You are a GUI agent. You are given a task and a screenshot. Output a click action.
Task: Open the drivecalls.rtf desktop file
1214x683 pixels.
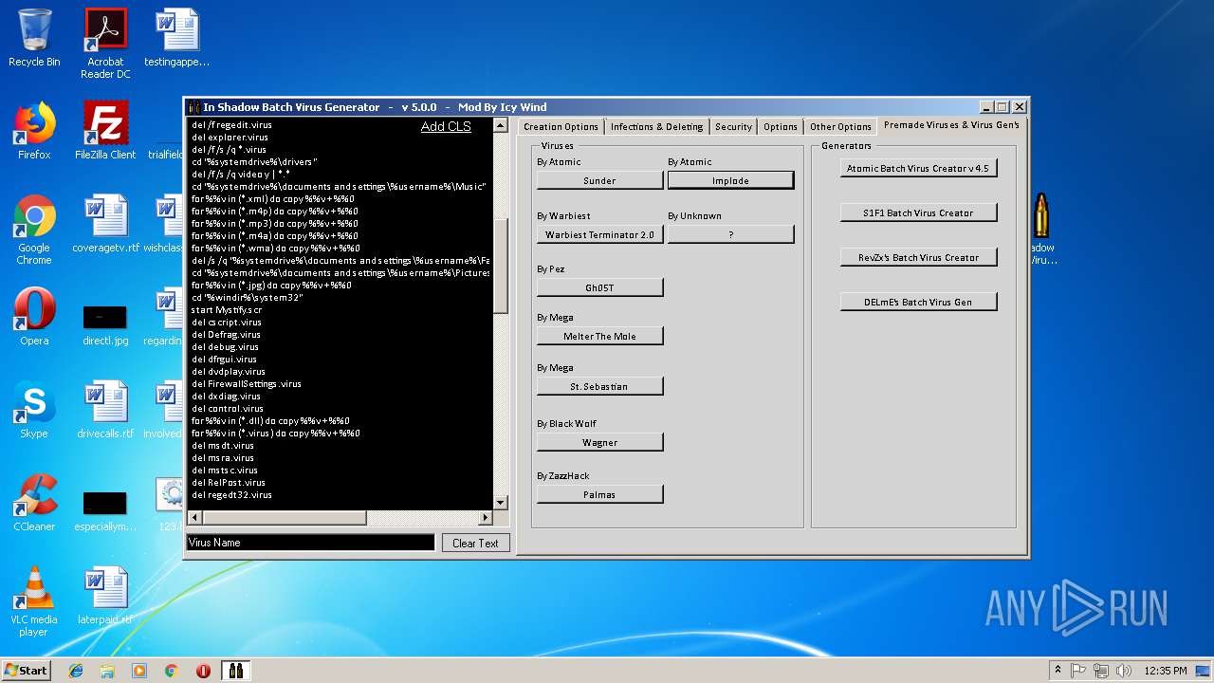coord(105,410)
